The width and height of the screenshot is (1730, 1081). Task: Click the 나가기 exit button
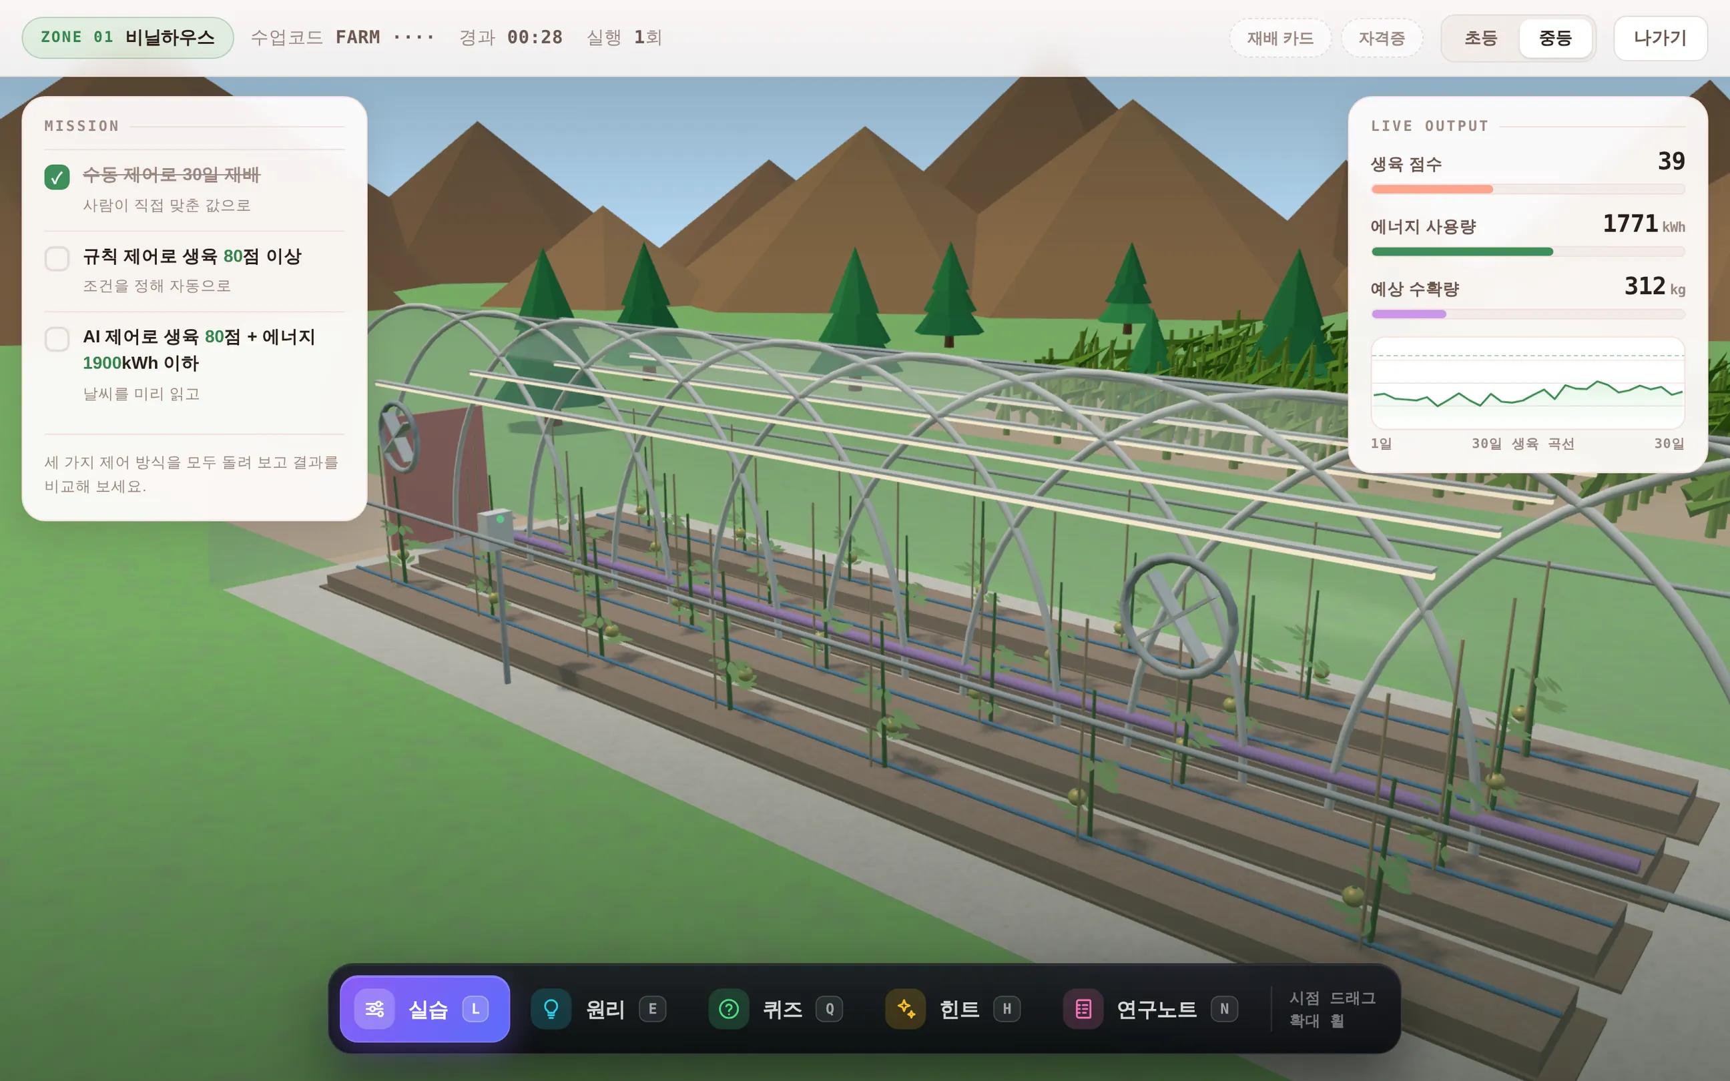1660,38
